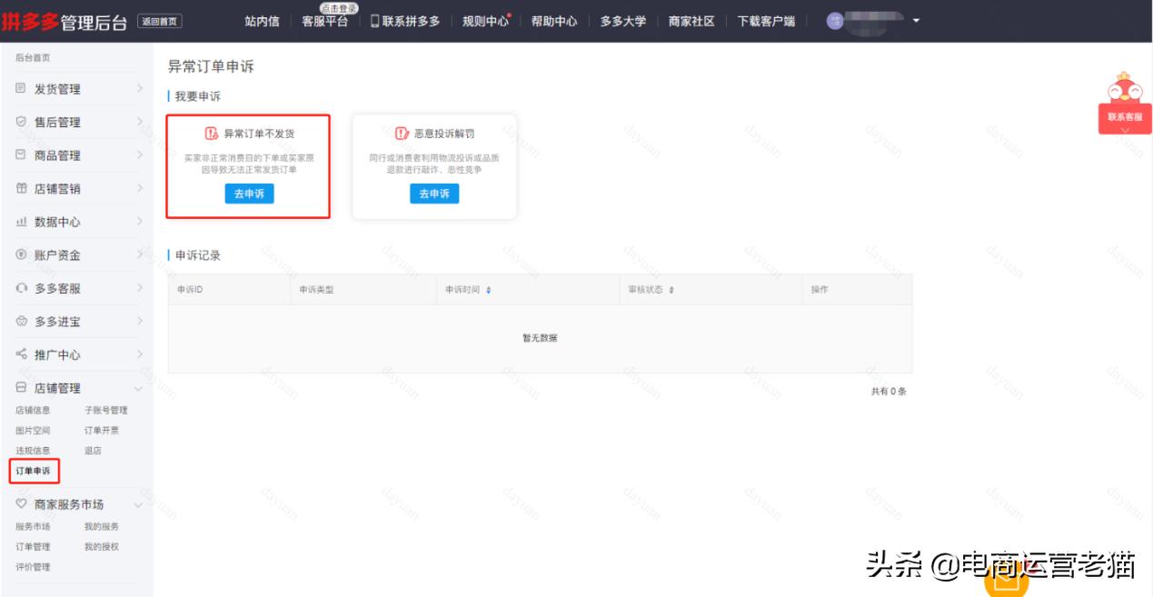
Task: Collapse the 商家服务市场 section
Action: [138, 503]
